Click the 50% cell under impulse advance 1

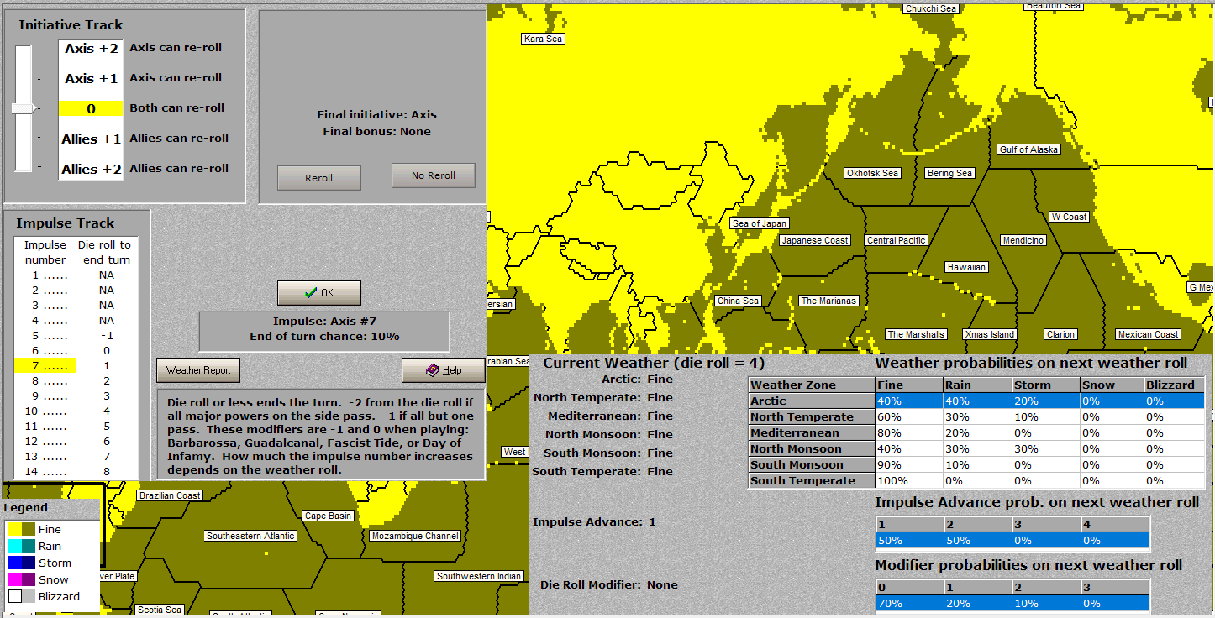[909, 540]
